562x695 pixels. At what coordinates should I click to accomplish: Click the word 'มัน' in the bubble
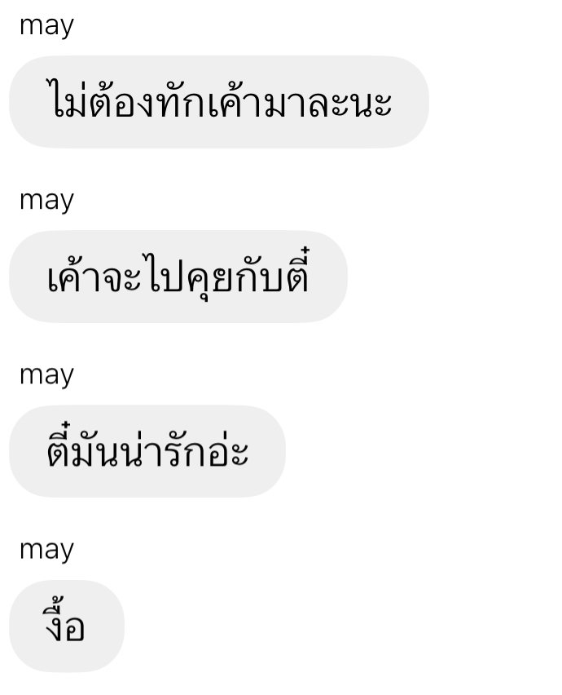(94, 451)
